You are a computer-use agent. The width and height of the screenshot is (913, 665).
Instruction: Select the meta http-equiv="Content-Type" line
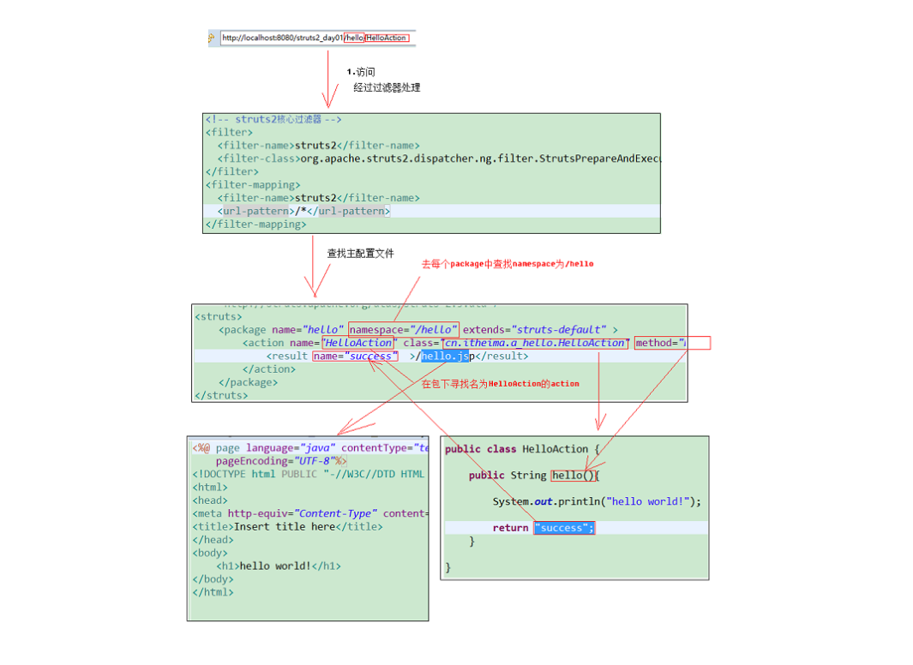[310, 513]
